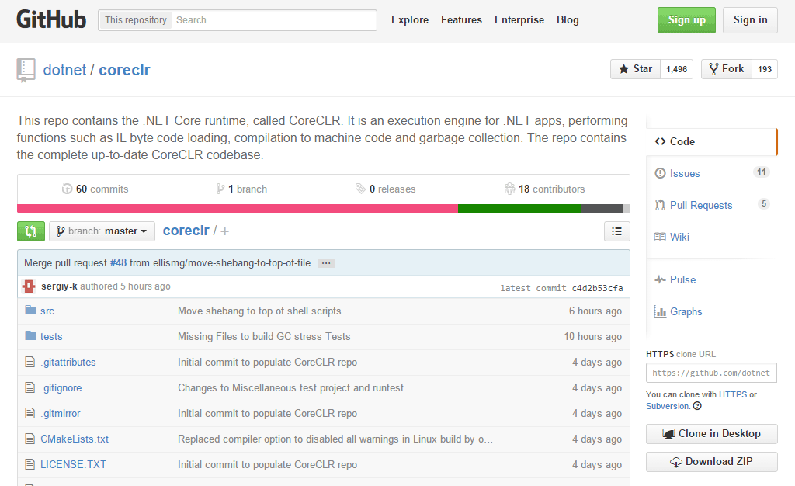The image size is (795, 486).
Task: Click the repository search field
Action: pyautogui.click(x=274, y=20)
